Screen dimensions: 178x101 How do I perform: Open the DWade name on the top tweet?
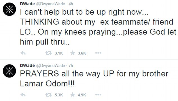[27, 4]
